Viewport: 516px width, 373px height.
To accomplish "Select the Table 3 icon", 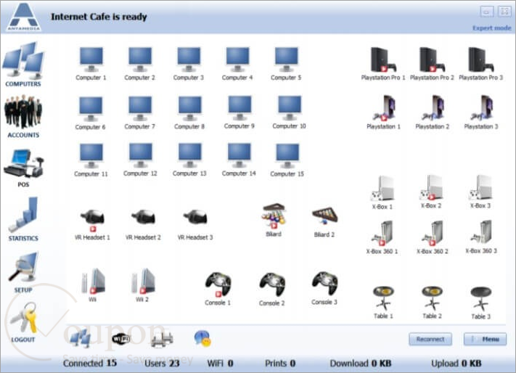I will click(480, 298).
